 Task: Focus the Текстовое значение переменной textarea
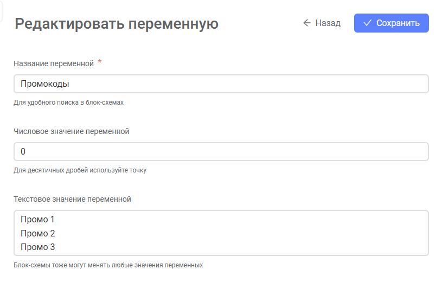point(221,233)
